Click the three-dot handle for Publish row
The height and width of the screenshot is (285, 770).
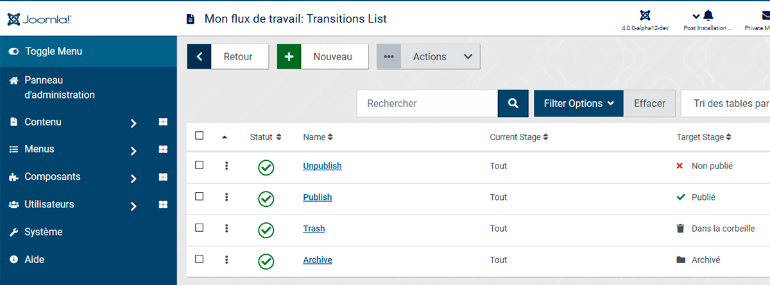coord(227,197)
